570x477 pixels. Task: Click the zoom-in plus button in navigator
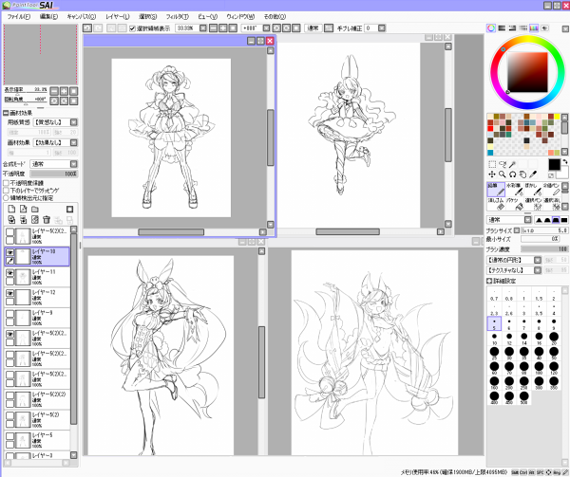pyautogui.click(x=64, y=91)
